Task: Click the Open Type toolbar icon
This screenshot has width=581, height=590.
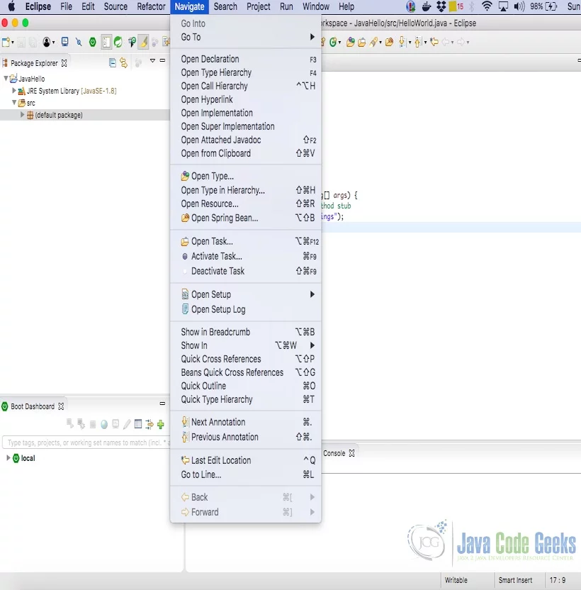Action: point(350,42)
